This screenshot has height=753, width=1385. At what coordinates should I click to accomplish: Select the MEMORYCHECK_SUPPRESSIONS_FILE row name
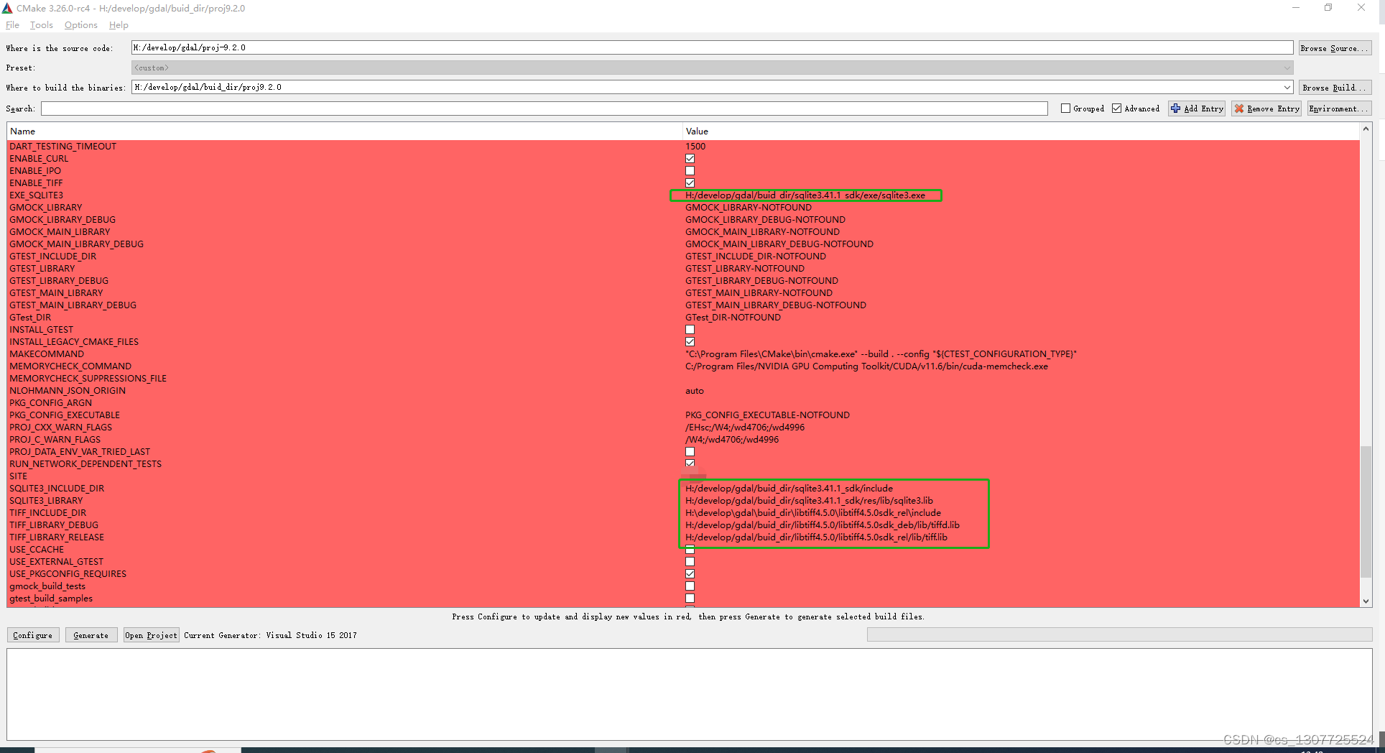[x=88, y=379]
